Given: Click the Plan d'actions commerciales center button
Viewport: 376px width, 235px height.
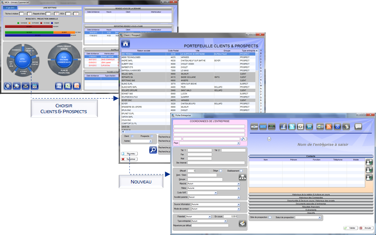Looking at the screenshot, I should (x=64, y=59).
